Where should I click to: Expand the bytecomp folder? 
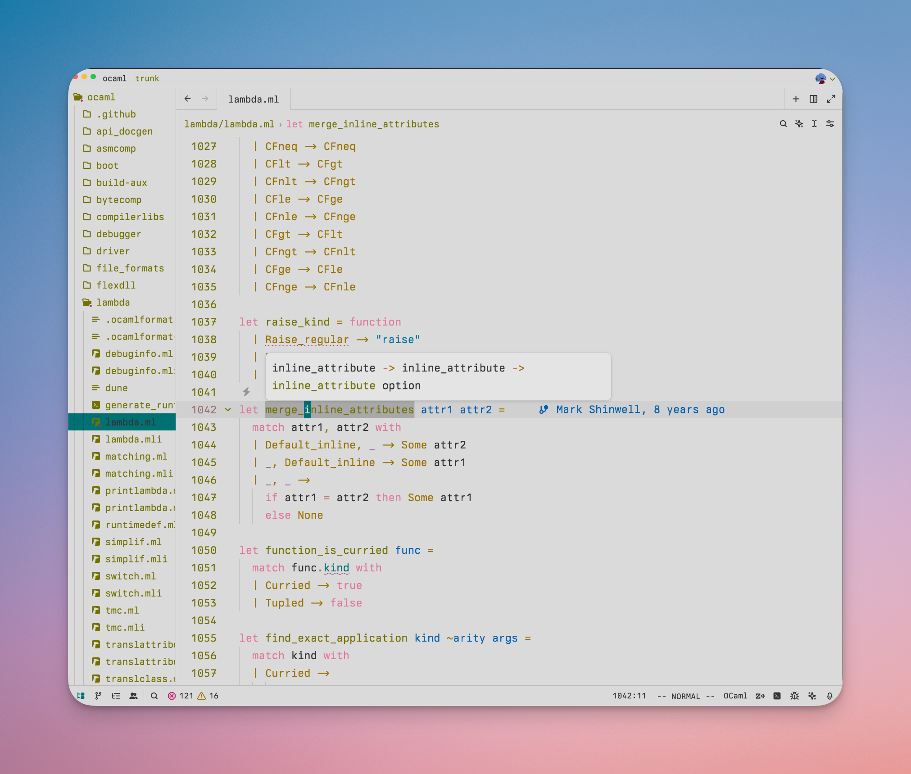pyautogui.click(x=118, y=200)
